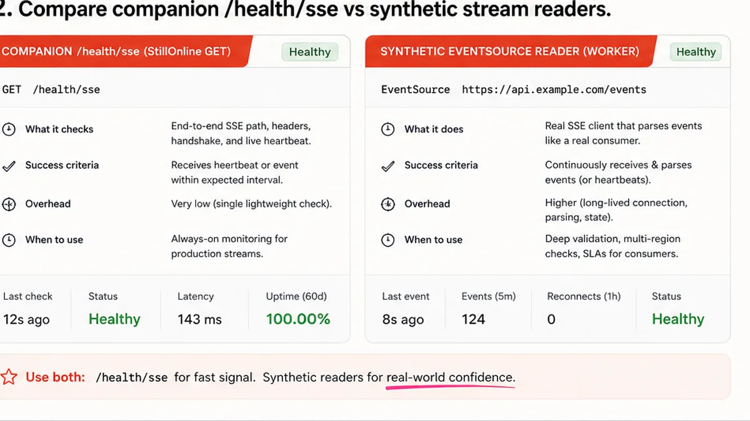Click the What it does label
The width and height of the screenshot is (750, 421).
tap(434, 129)
